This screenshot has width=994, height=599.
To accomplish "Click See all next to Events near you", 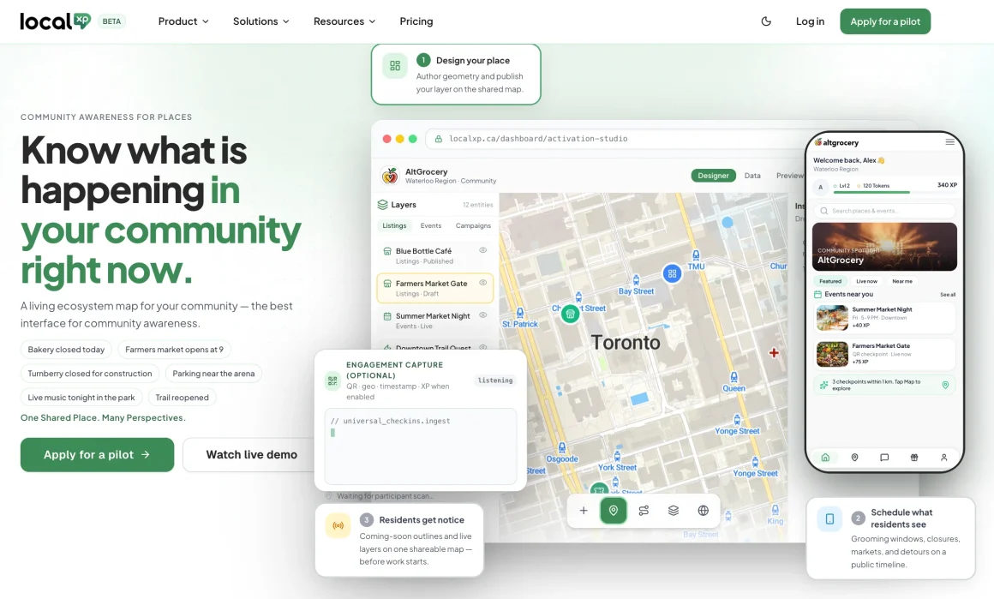I will pos(948,294).
